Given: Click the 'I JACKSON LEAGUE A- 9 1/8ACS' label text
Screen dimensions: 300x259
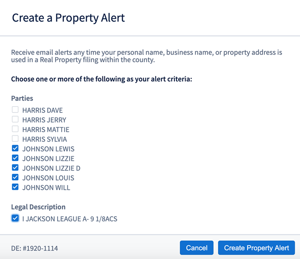Looking at the screenshot, I should [x=70, y=219].
